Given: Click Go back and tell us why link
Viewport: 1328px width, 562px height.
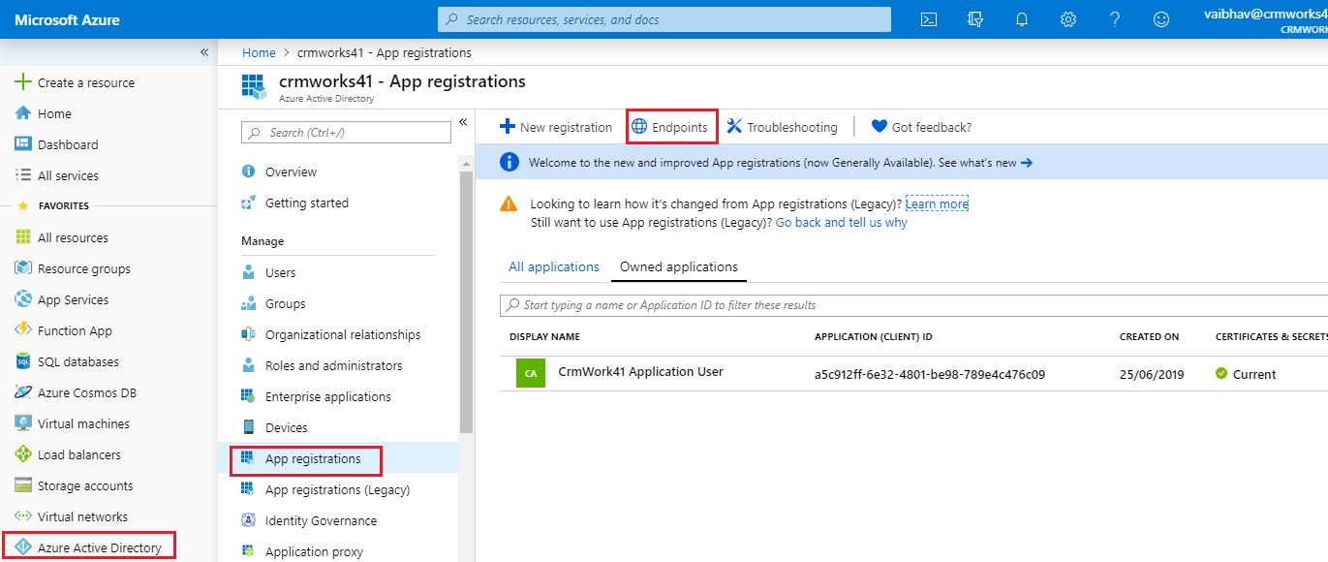Looking at the screenshot, I should pos(842,222).
